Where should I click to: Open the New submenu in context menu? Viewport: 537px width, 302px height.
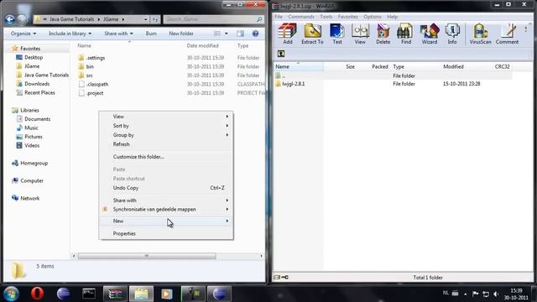(166, 221)
